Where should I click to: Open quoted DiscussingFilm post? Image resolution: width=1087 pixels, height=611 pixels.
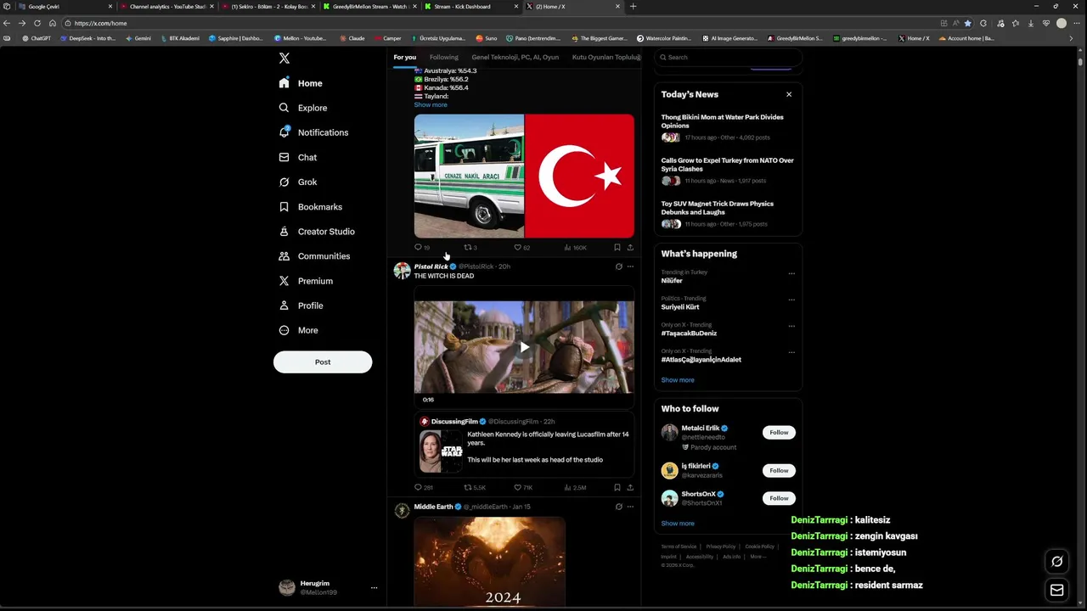(x=524, y=445)
